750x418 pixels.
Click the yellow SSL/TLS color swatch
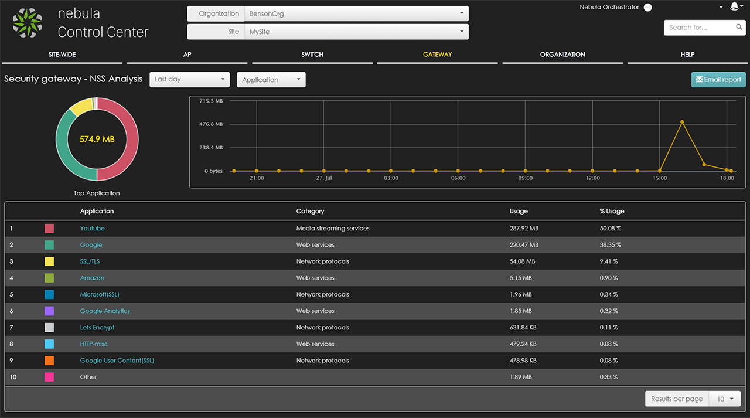click(x=49, y=261)
